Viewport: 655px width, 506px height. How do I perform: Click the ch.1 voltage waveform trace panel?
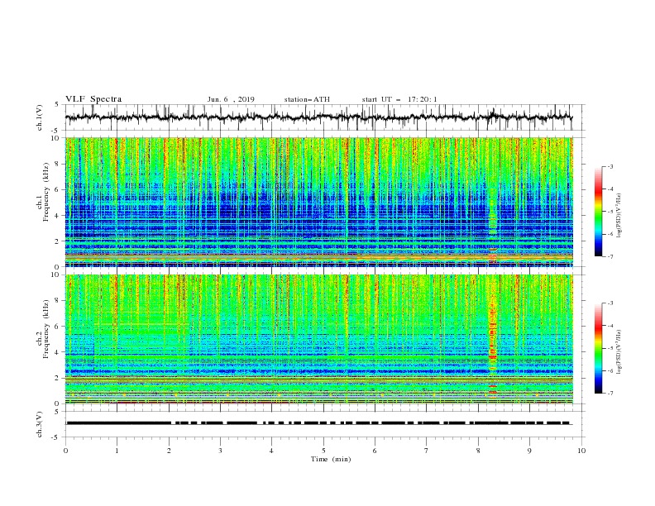click(325, 117)
